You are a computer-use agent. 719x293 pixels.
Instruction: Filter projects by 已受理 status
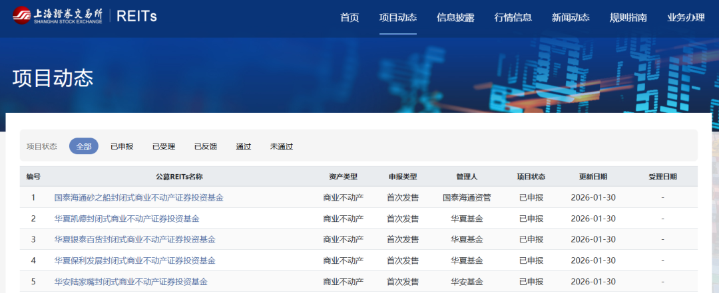pos(164,146)
